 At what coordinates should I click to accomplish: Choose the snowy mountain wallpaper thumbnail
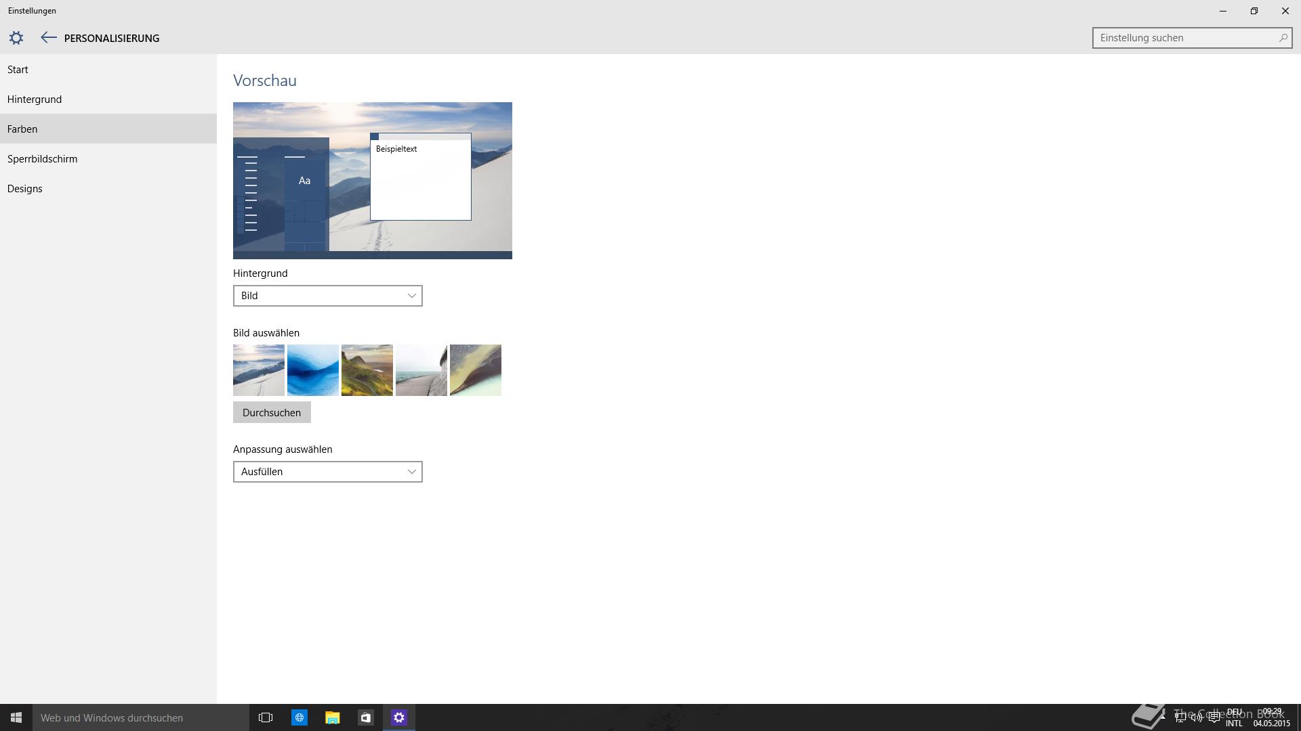coord(259,370)
